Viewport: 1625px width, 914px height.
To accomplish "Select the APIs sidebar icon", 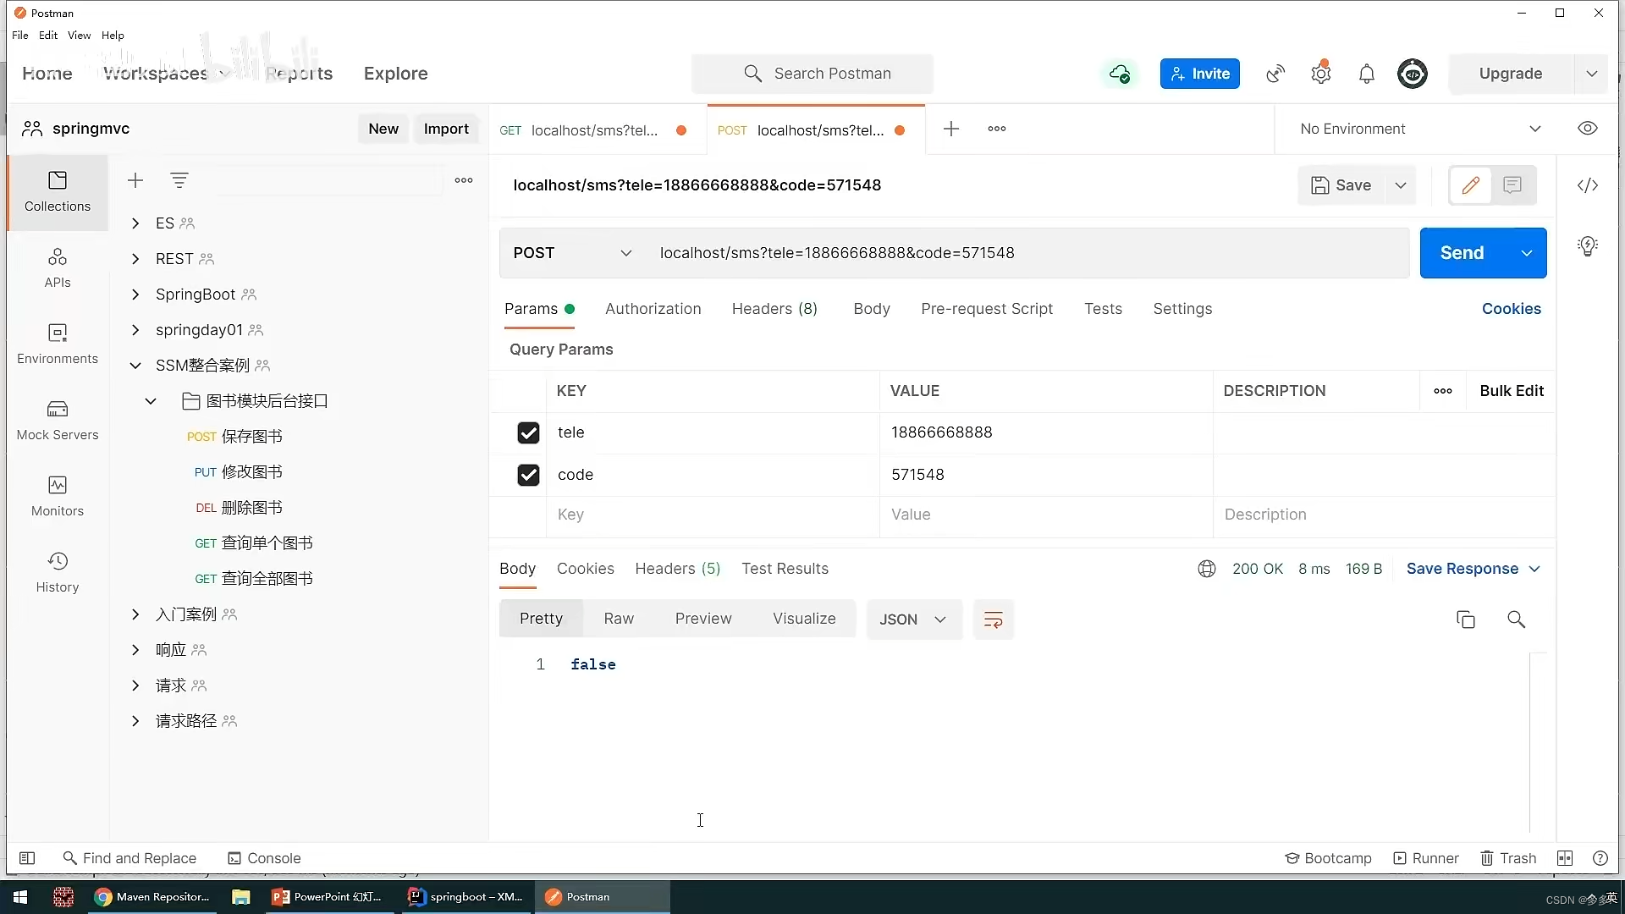I will pyautogui.click(x=57, y=268).
